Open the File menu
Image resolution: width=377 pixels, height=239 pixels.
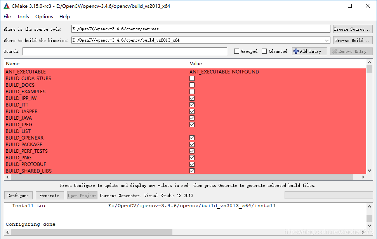coord(7,17)
